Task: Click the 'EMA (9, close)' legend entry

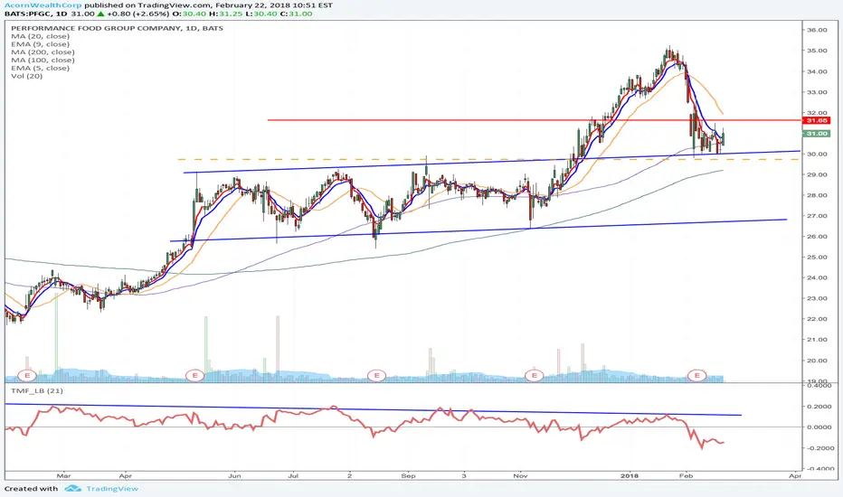Action: pos(41,44)
